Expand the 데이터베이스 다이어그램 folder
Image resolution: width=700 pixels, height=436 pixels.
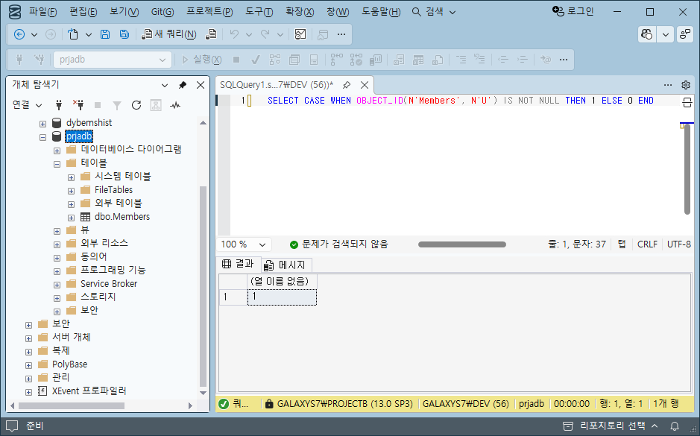tap(57, 151)
